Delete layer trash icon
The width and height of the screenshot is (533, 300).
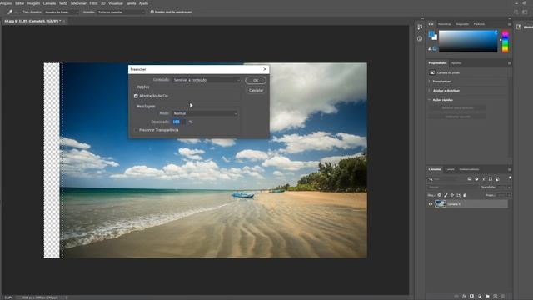coord(503,297)
